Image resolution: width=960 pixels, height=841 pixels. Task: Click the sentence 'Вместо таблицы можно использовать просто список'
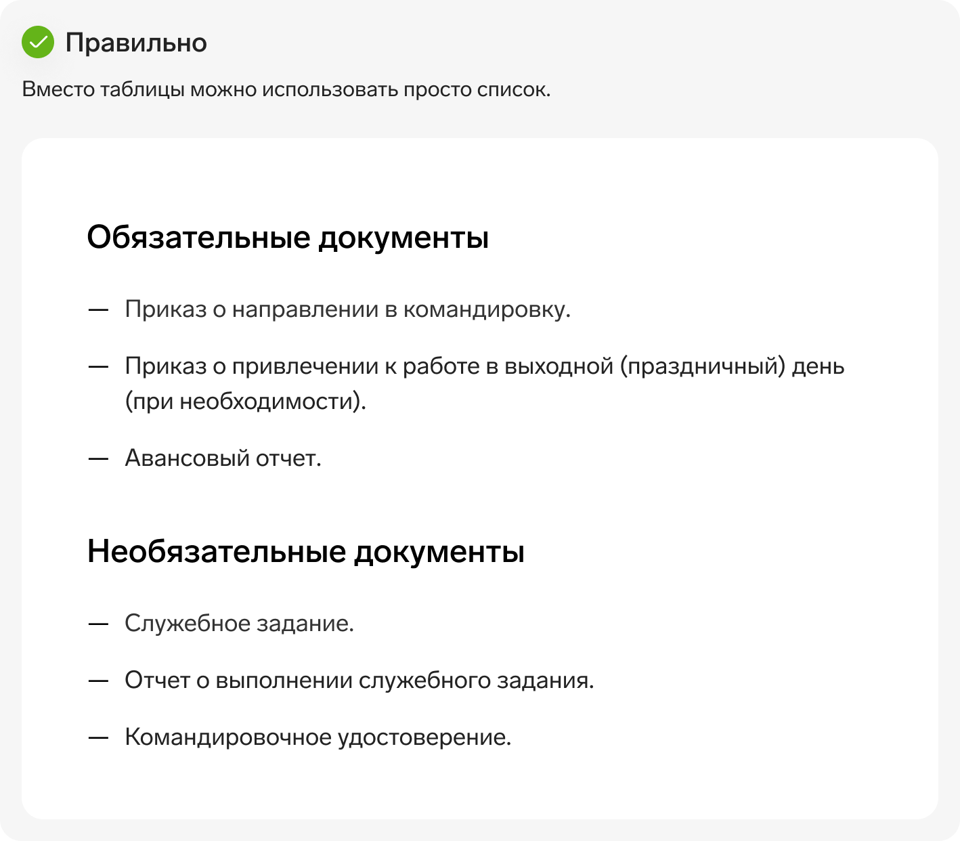click(286, 89)
